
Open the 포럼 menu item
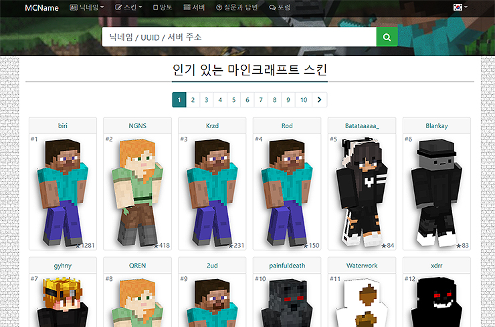tap(280, 7)
